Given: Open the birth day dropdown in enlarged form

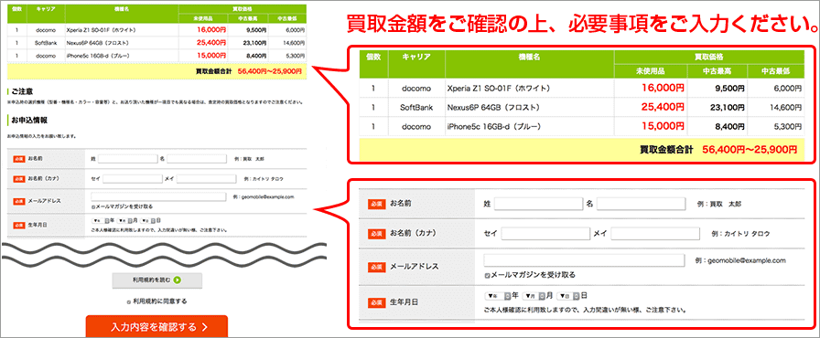Looking at the screenshot, I should click(568, 296).
